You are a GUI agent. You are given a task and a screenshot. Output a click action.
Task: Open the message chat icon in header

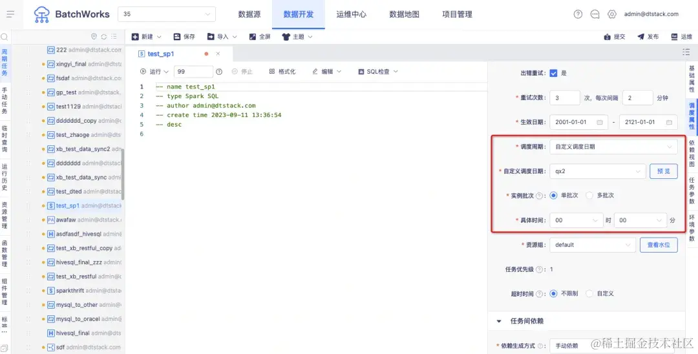pyautogui.click(x=595, y=14)
